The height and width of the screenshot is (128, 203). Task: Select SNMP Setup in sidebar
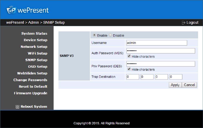[36, 60]
